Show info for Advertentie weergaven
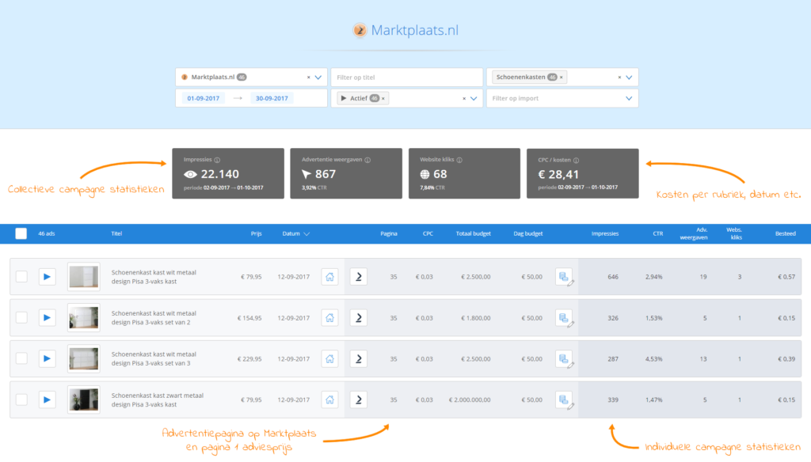Image resolution: width=811 pixels, height=462 pixels. coord(367,161)
